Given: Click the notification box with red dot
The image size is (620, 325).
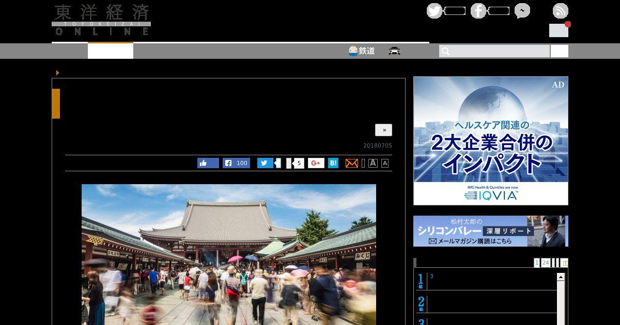Looking at the screenshot, I should click(x=559, y=30).
